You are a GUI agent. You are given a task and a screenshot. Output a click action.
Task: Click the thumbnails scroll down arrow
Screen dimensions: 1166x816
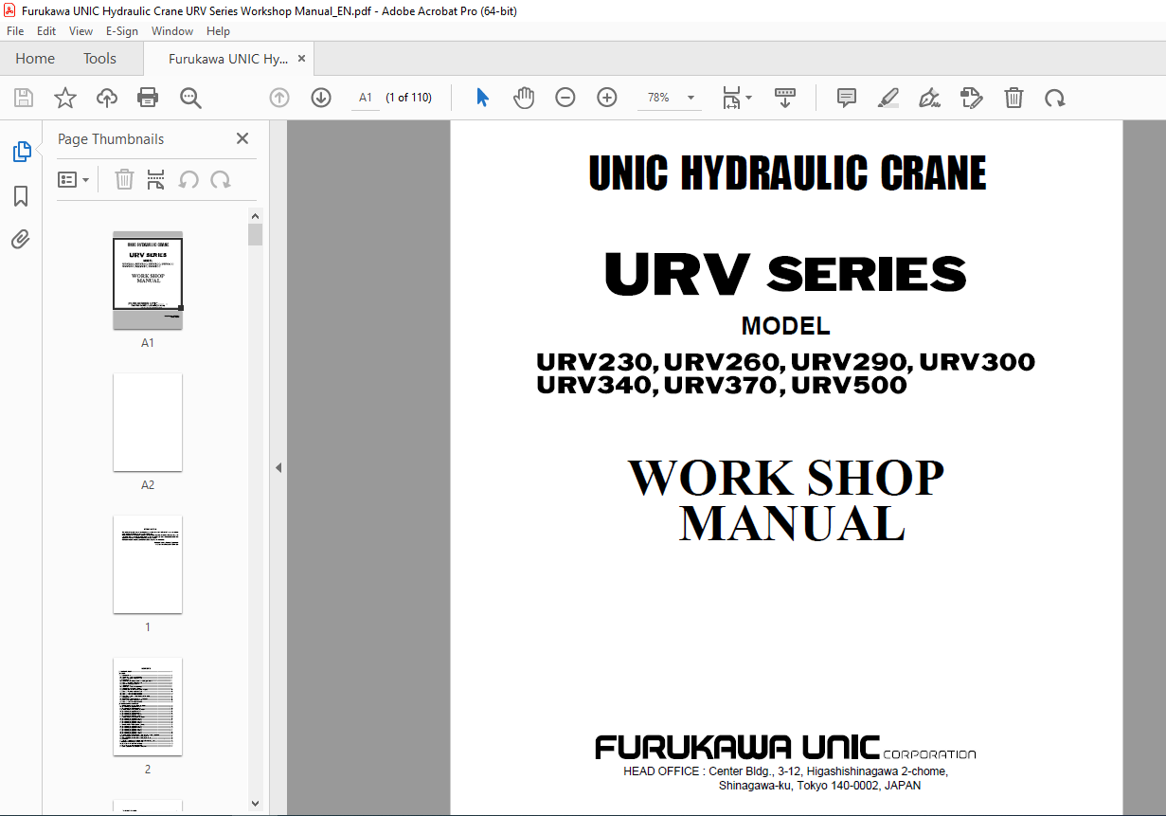tap(256, 803)
